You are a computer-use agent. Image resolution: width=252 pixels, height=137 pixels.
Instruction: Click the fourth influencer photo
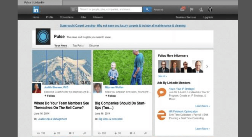point(198,67)
